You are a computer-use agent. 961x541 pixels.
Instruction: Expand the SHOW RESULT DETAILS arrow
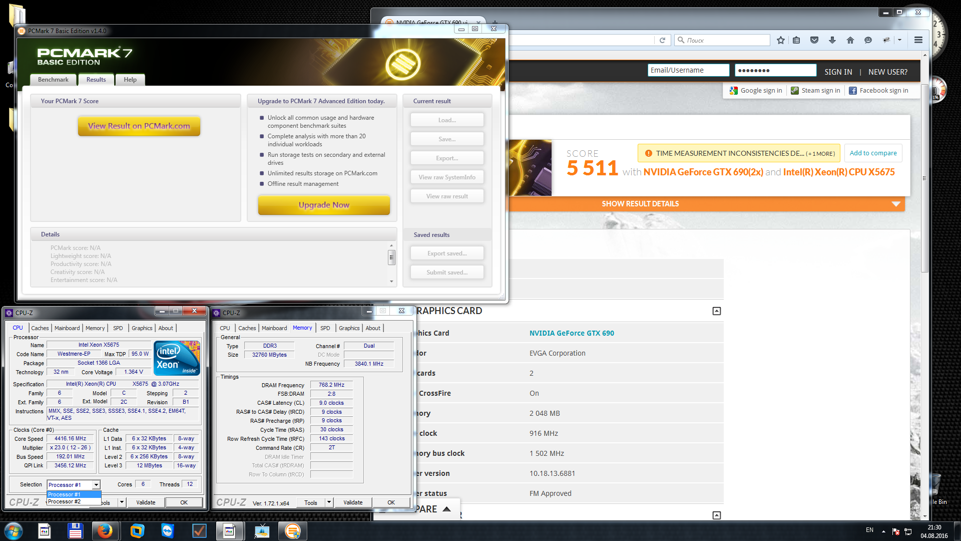(x=896, y=204)
